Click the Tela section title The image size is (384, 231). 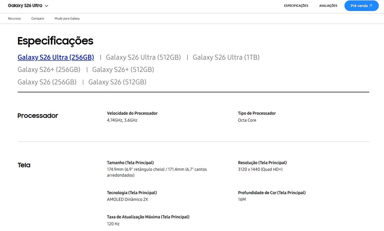pyautogui.click(x=24, y=165)
